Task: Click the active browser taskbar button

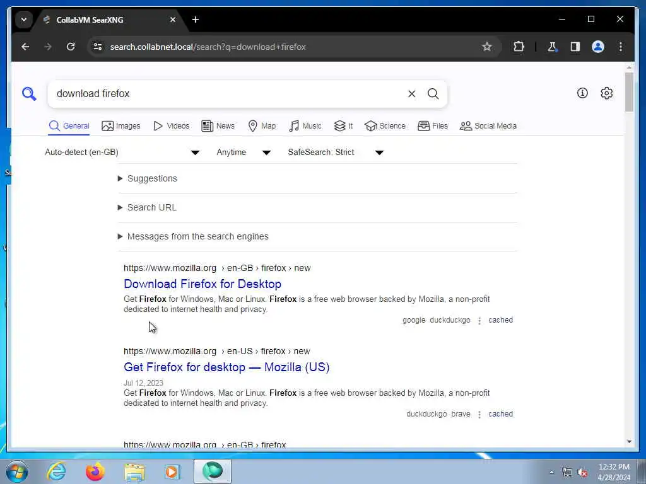Action: pyautogui.click(x=213, y=471)
